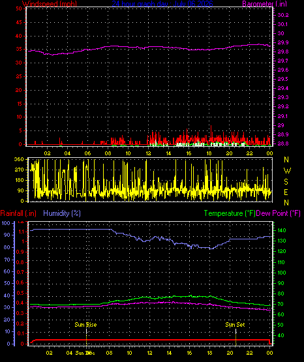Image resolution: width=304 pixels, height=362 pixels.
Task: Click the "270" wind direction axis value
Action: 19,170
